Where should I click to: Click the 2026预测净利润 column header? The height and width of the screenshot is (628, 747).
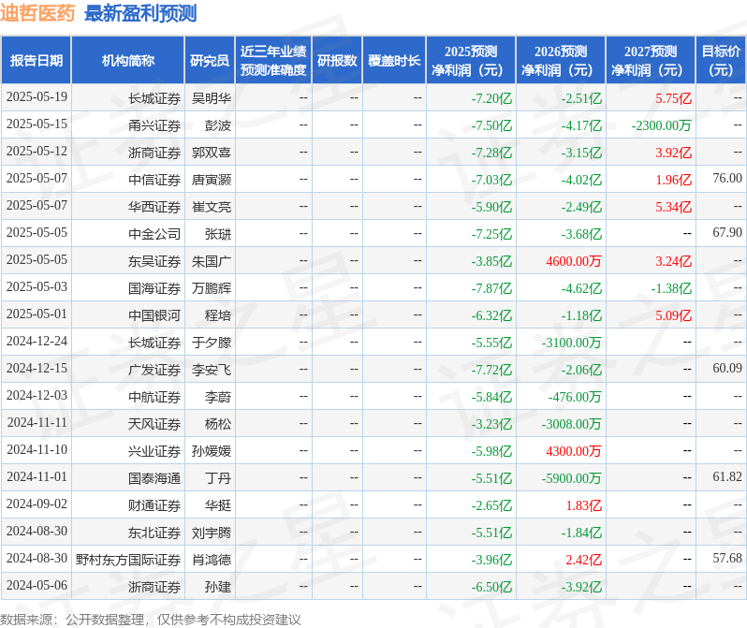coord(561,61)
